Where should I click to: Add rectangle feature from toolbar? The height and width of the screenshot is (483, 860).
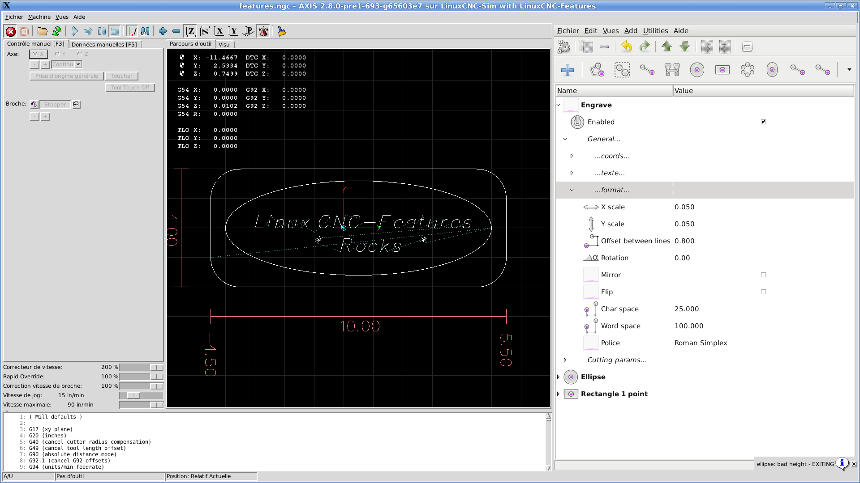click(x=722, y=70)
